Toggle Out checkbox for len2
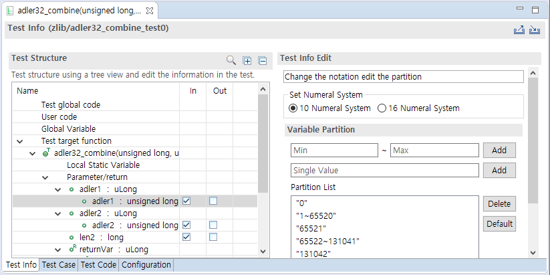Image resolution: width=550 pixels, height=275 pixels. (x=213, y=237)
